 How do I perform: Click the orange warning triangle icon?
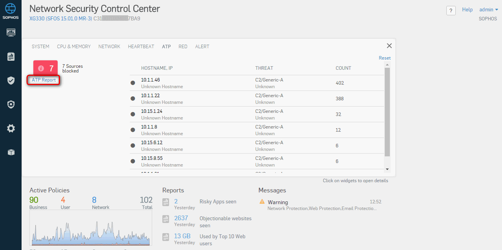point(262,202)
